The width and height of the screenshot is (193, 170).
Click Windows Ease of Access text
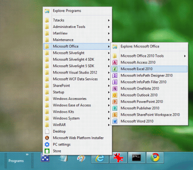point(72,105)
